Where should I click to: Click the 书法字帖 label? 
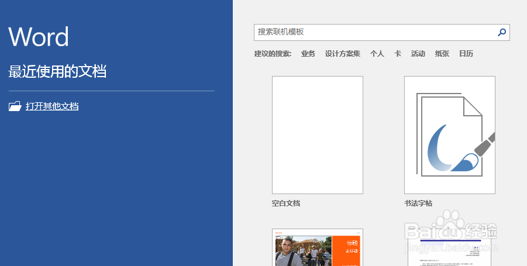418,203
